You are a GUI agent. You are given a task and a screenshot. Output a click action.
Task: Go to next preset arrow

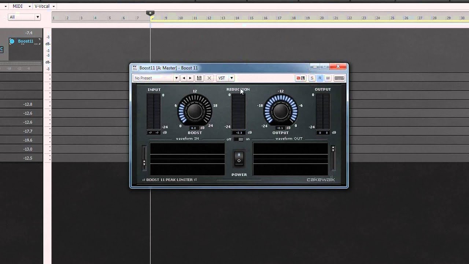pos(190,78)
